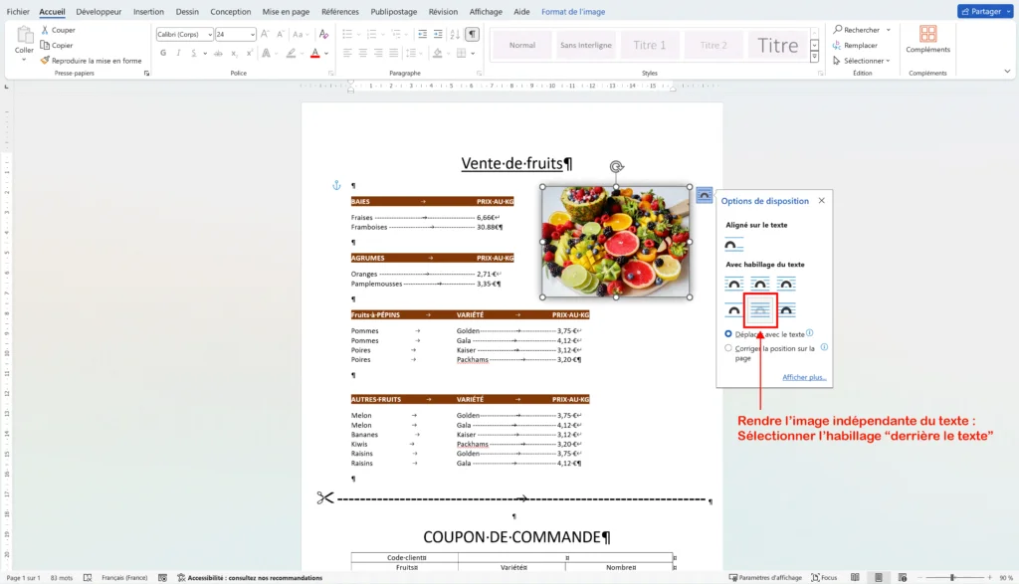Select 'Déplacer avec le texte' radio button
The height and width of the screenshot is (584, 1019).
[728, 334]
